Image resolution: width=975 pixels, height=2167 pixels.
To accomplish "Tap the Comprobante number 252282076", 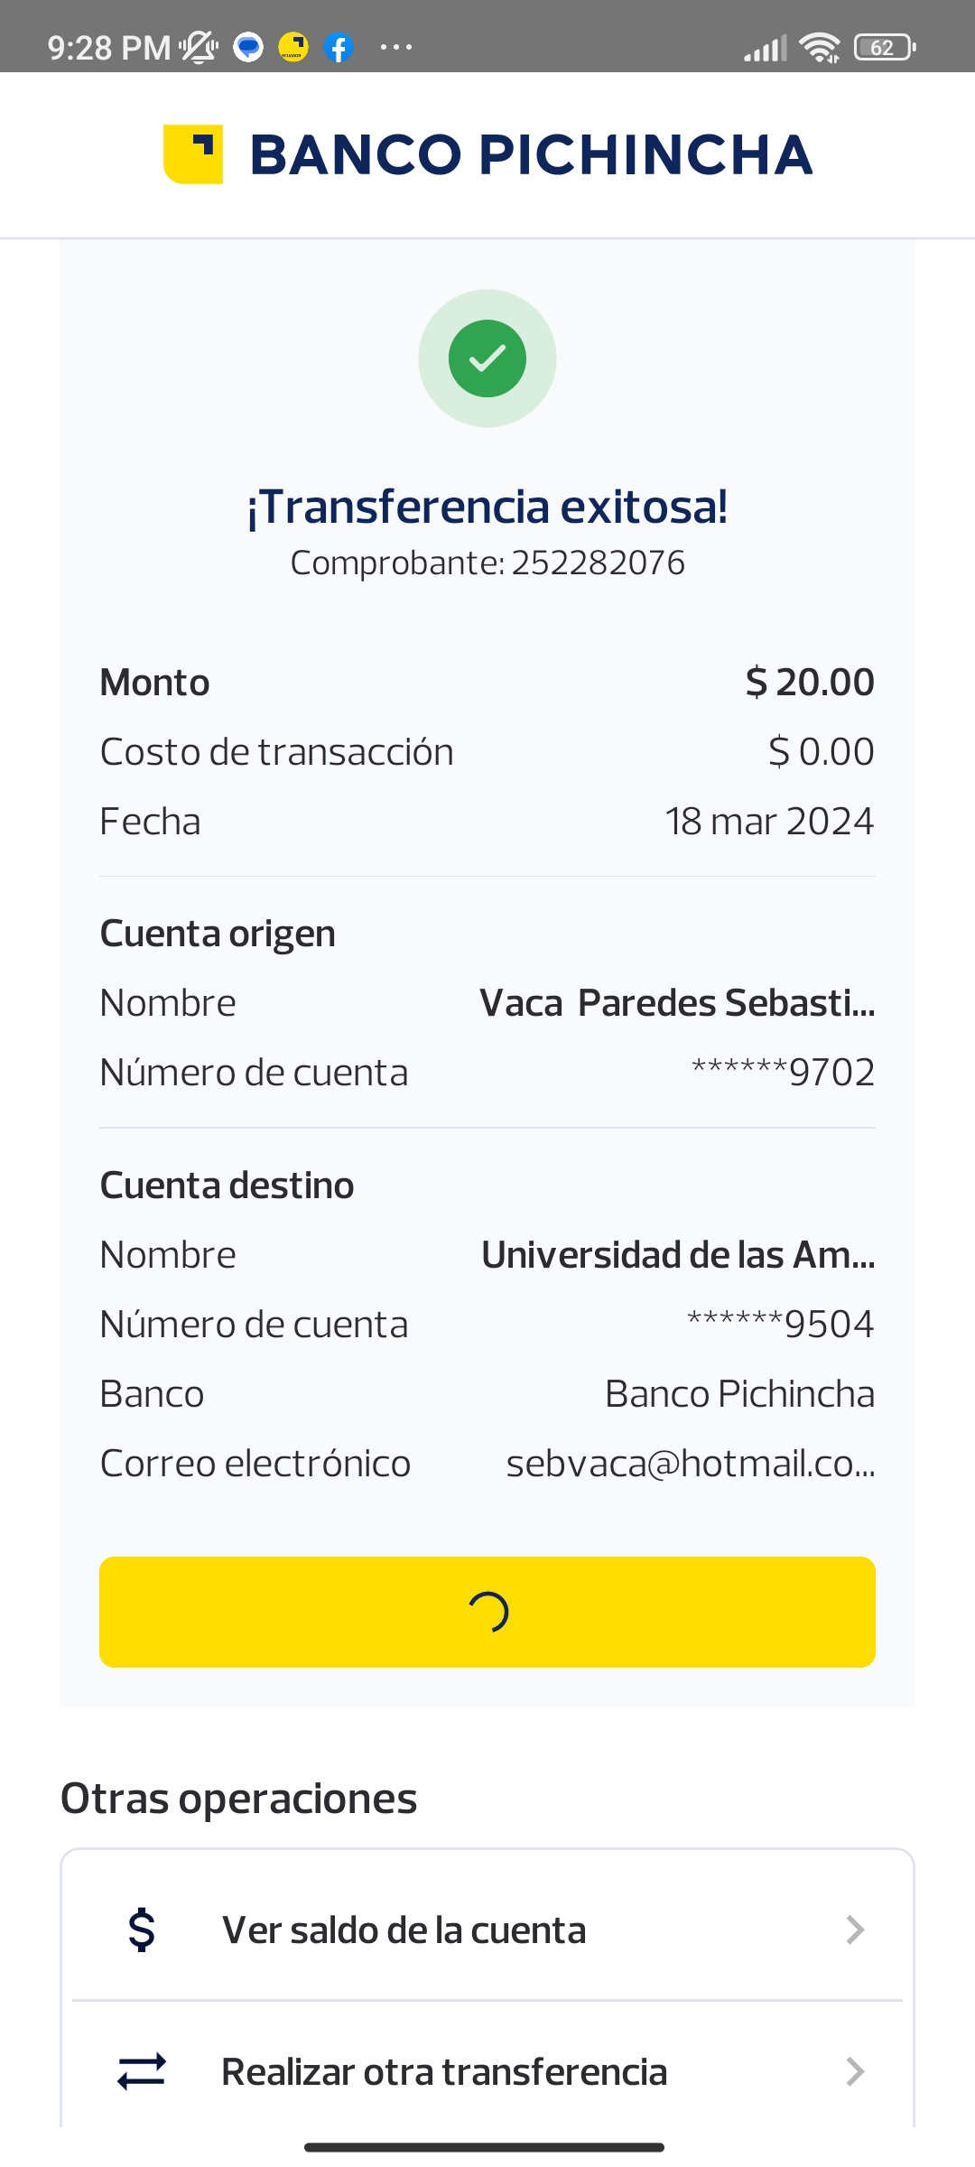I will (x=598, y=563).
